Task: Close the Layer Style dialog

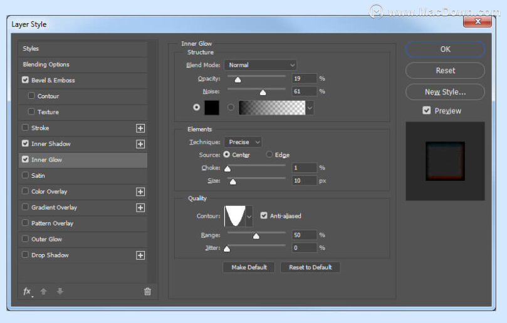Action: [x=478, y=21]
